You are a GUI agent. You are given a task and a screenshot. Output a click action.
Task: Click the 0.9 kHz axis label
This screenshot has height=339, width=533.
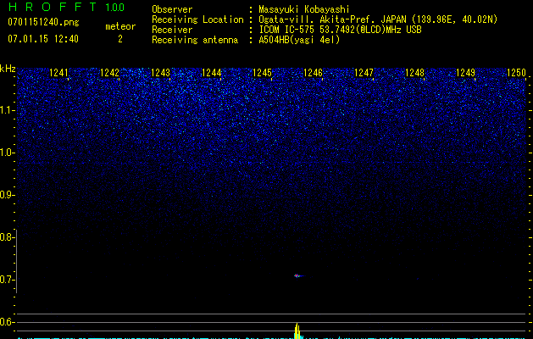7,195
